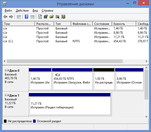Sort by the Емкость column header

point(124,24)
